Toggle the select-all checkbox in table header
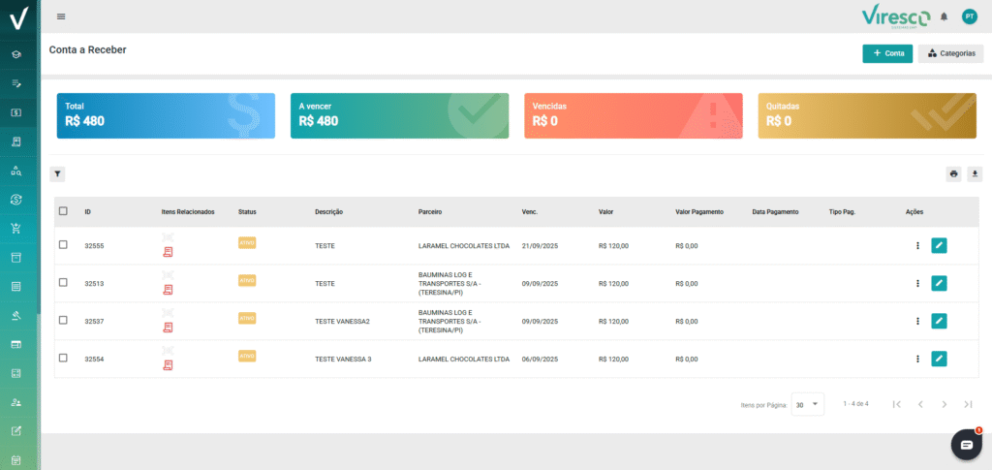The width and height of the screenshot is (992, 470). pos(63,211)
